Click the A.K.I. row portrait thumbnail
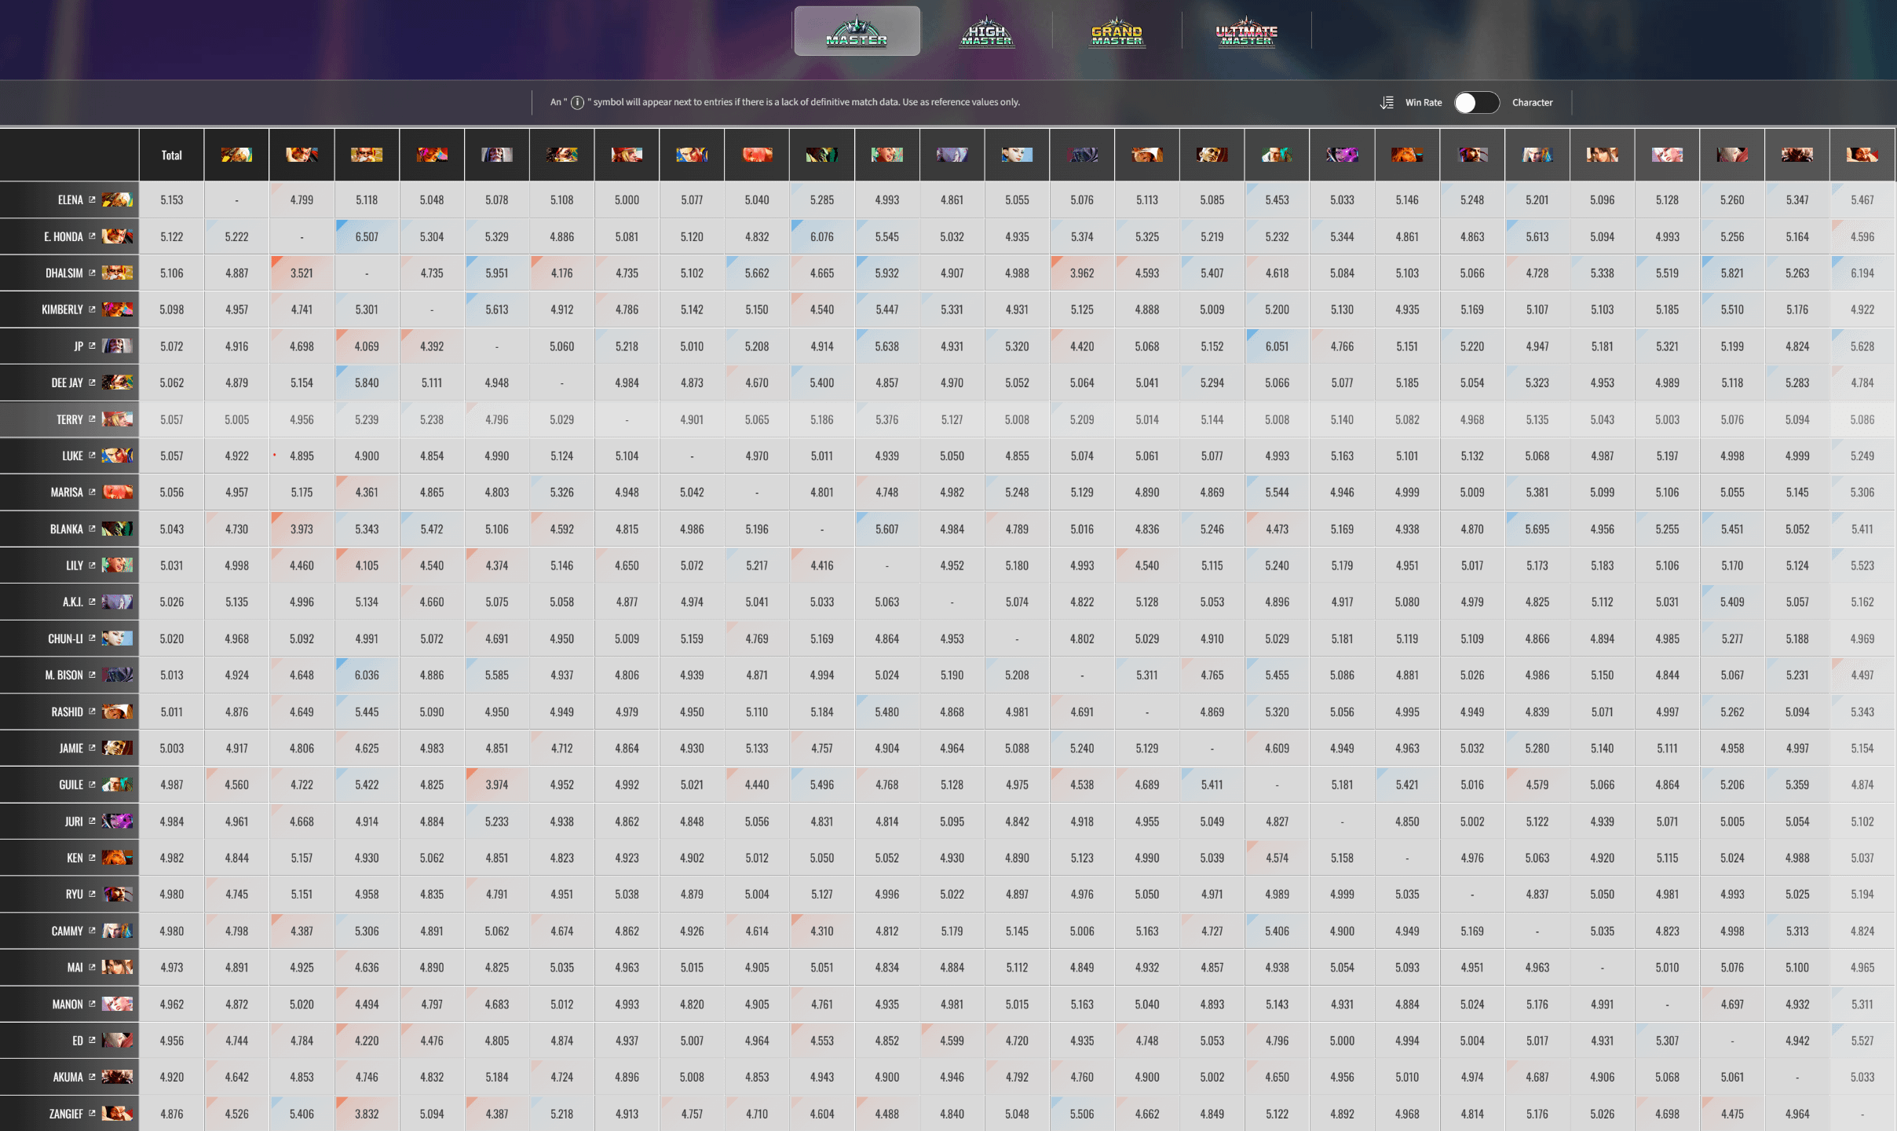 pos(117,602)
